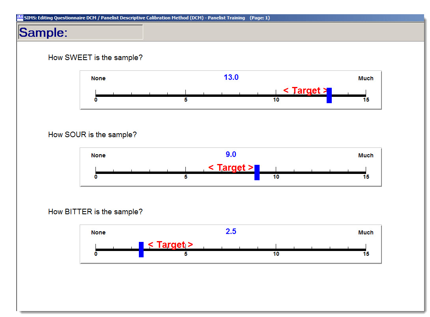Click the blue slider marker on SWEET scale

click(329, 95)
